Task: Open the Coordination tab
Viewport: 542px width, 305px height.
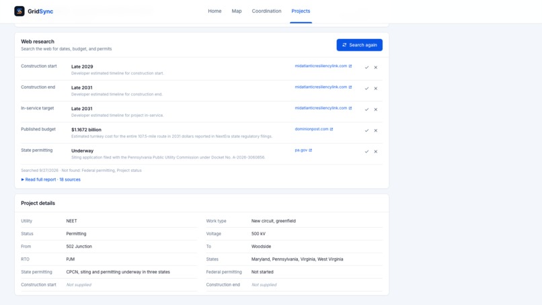Action: [x=266, y=11]
